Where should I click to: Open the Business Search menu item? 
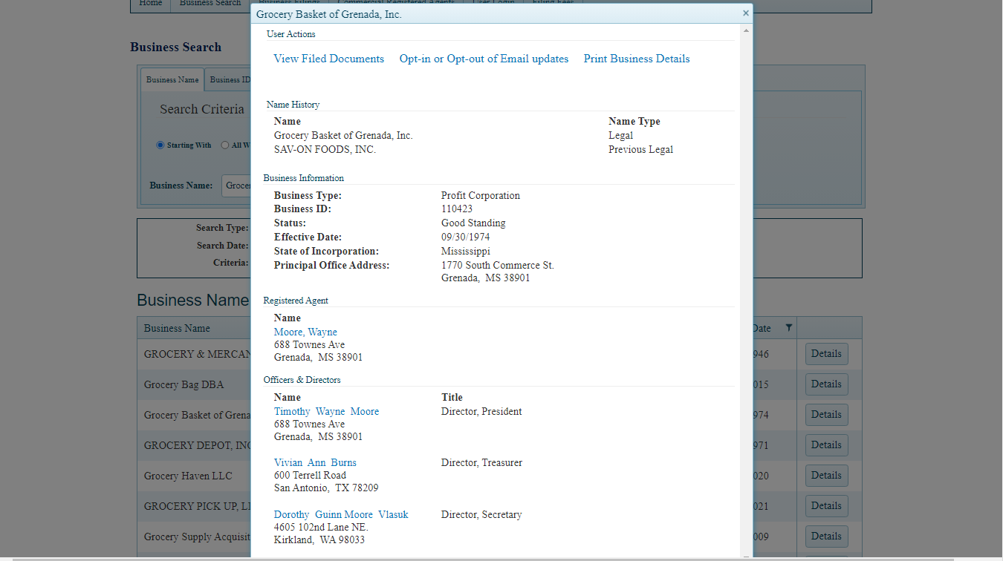click(210, 4)
